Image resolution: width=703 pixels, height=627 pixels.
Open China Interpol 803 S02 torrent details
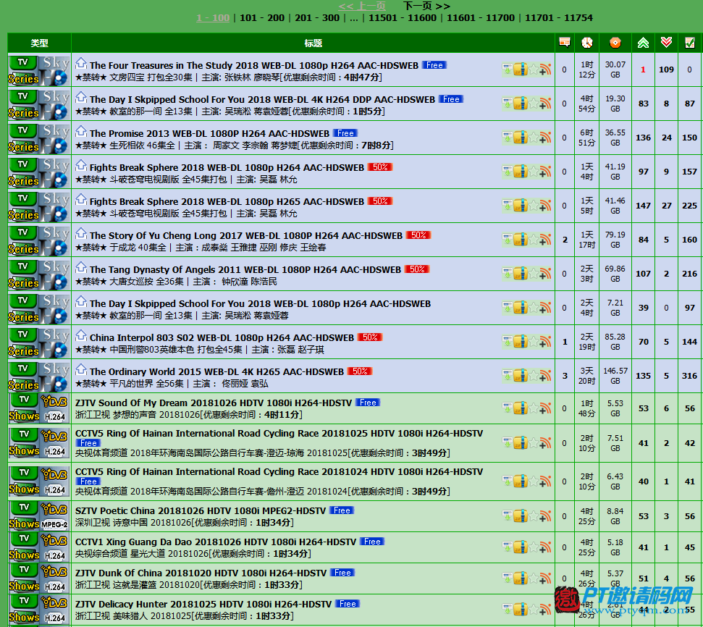(x=222, y=337)
